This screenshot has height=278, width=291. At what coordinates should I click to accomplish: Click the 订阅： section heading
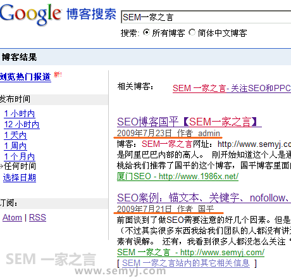tap(9, 203)
